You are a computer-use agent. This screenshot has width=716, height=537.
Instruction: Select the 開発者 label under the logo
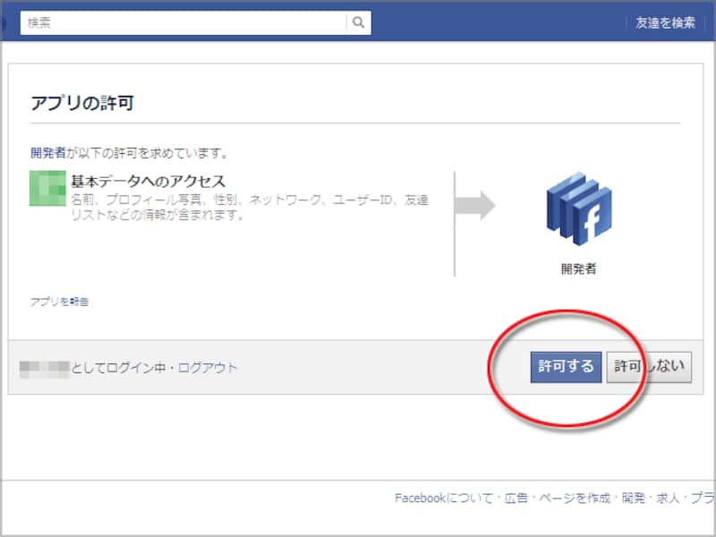[x=576, y=266]
